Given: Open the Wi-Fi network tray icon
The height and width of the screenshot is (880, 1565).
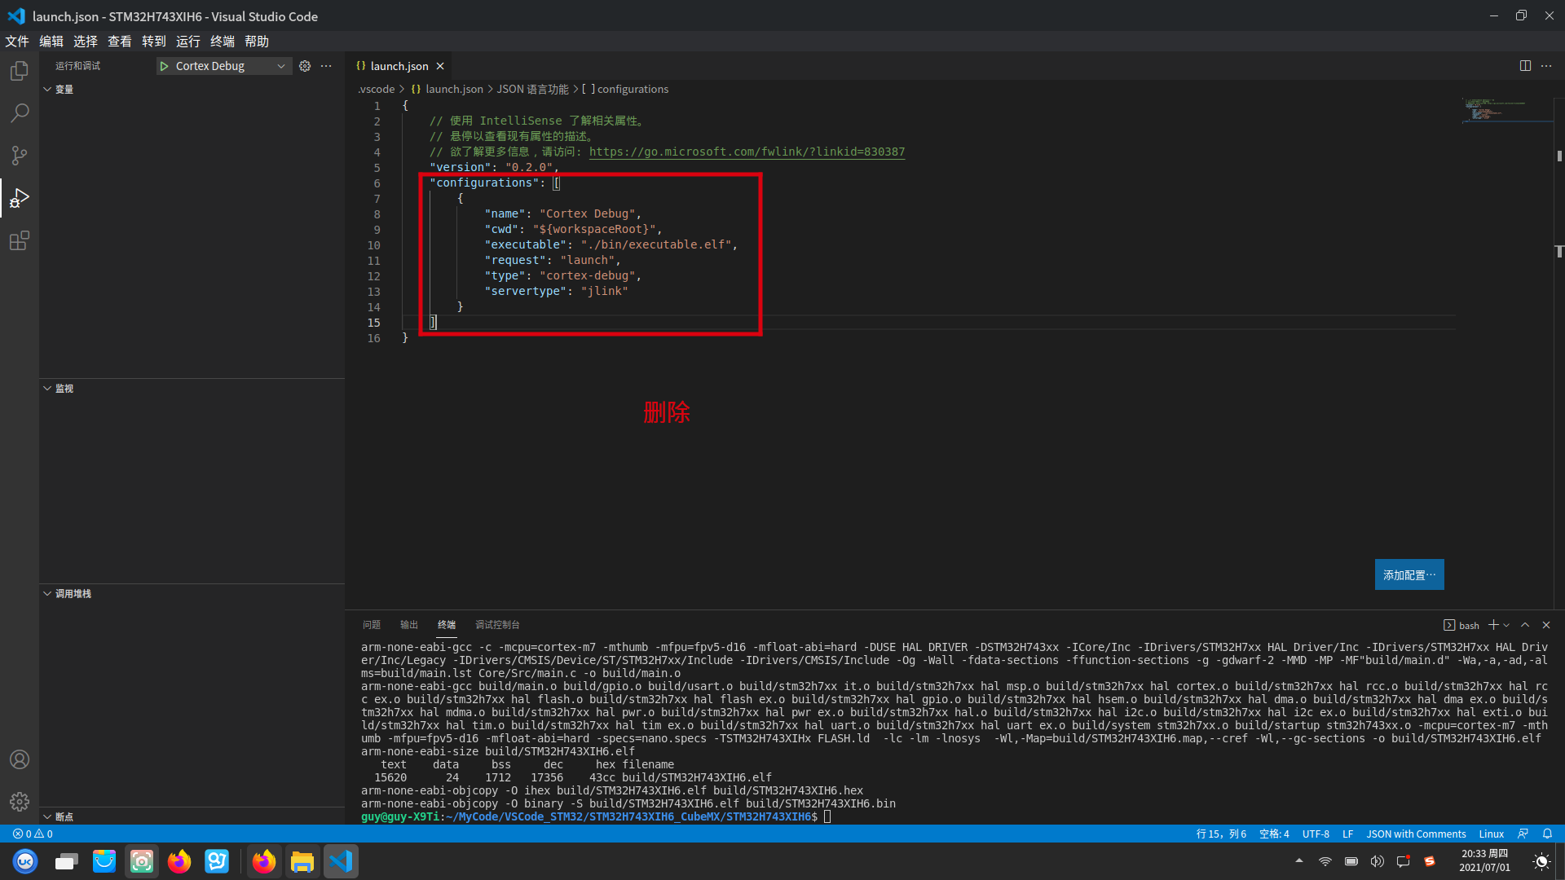Looking at the screenshot, I should point(1325,861).
